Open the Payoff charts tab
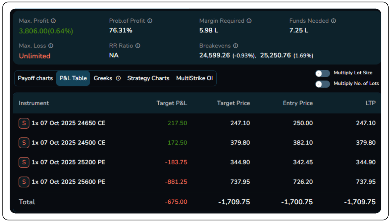Image resolution: width=392 pixels, height=222 pixels. tap(35, 78)
